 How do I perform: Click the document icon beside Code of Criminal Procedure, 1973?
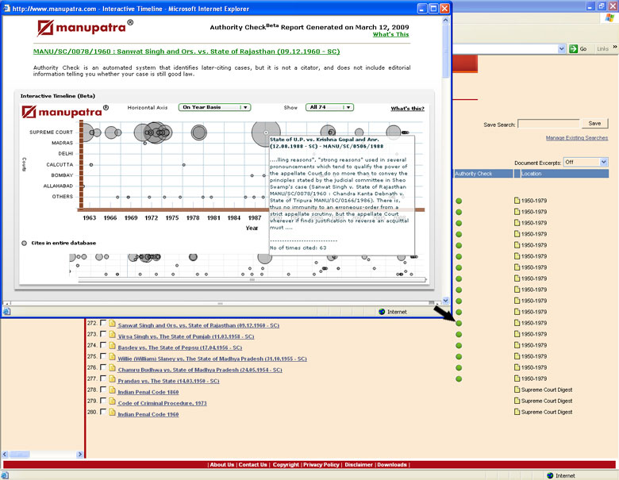coord(112,401)
